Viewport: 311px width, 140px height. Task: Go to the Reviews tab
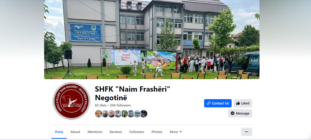point(116,132)
